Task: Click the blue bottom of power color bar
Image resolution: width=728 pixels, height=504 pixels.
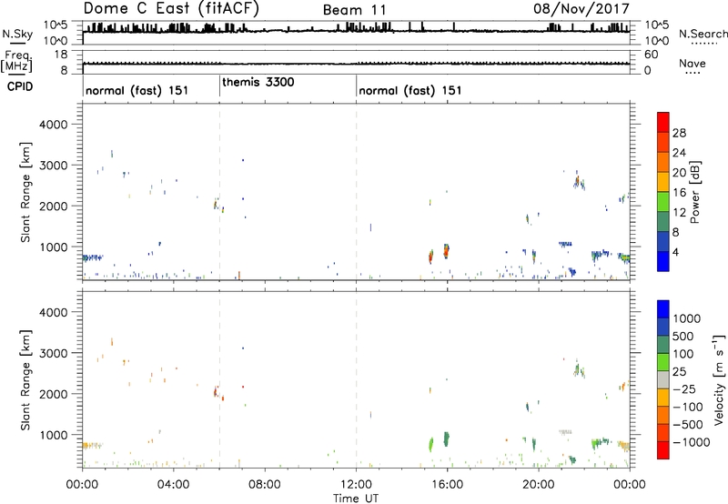Action: pyautogui.click(x=663, y=261)
